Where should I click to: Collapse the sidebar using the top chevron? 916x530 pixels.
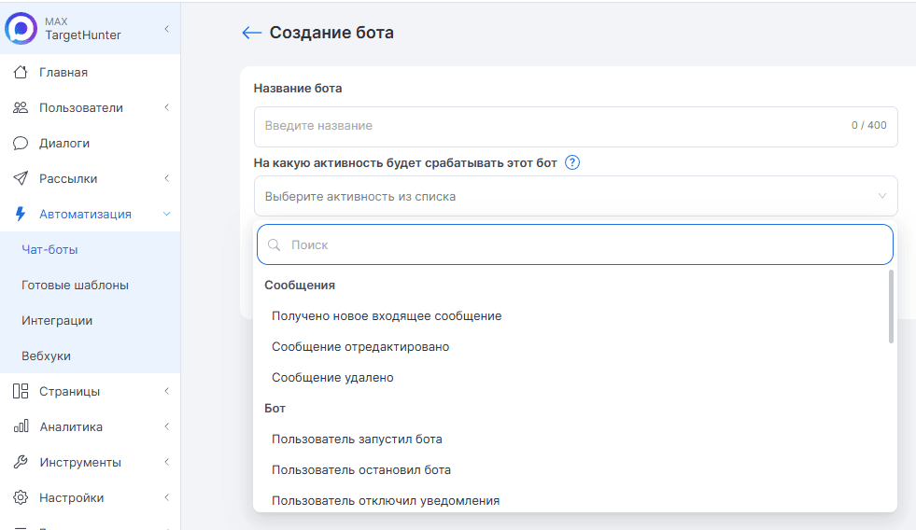tap(166, 29)
